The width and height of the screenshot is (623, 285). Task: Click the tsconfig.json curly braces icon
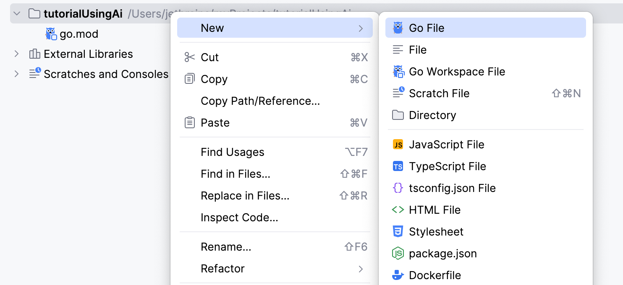point(398,188)
